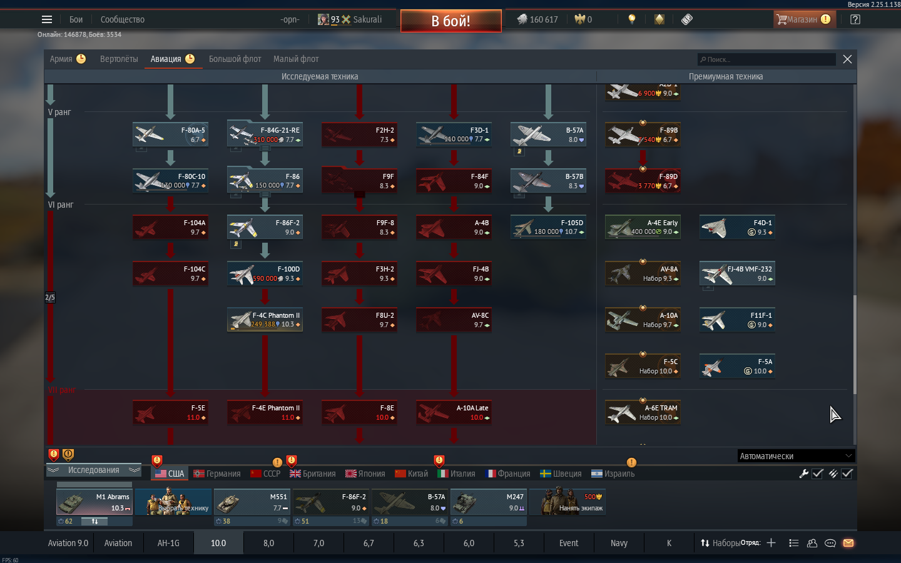This screenshot has height=563, width=901.
Task: Select the Event preset
Action: (569, 543)
